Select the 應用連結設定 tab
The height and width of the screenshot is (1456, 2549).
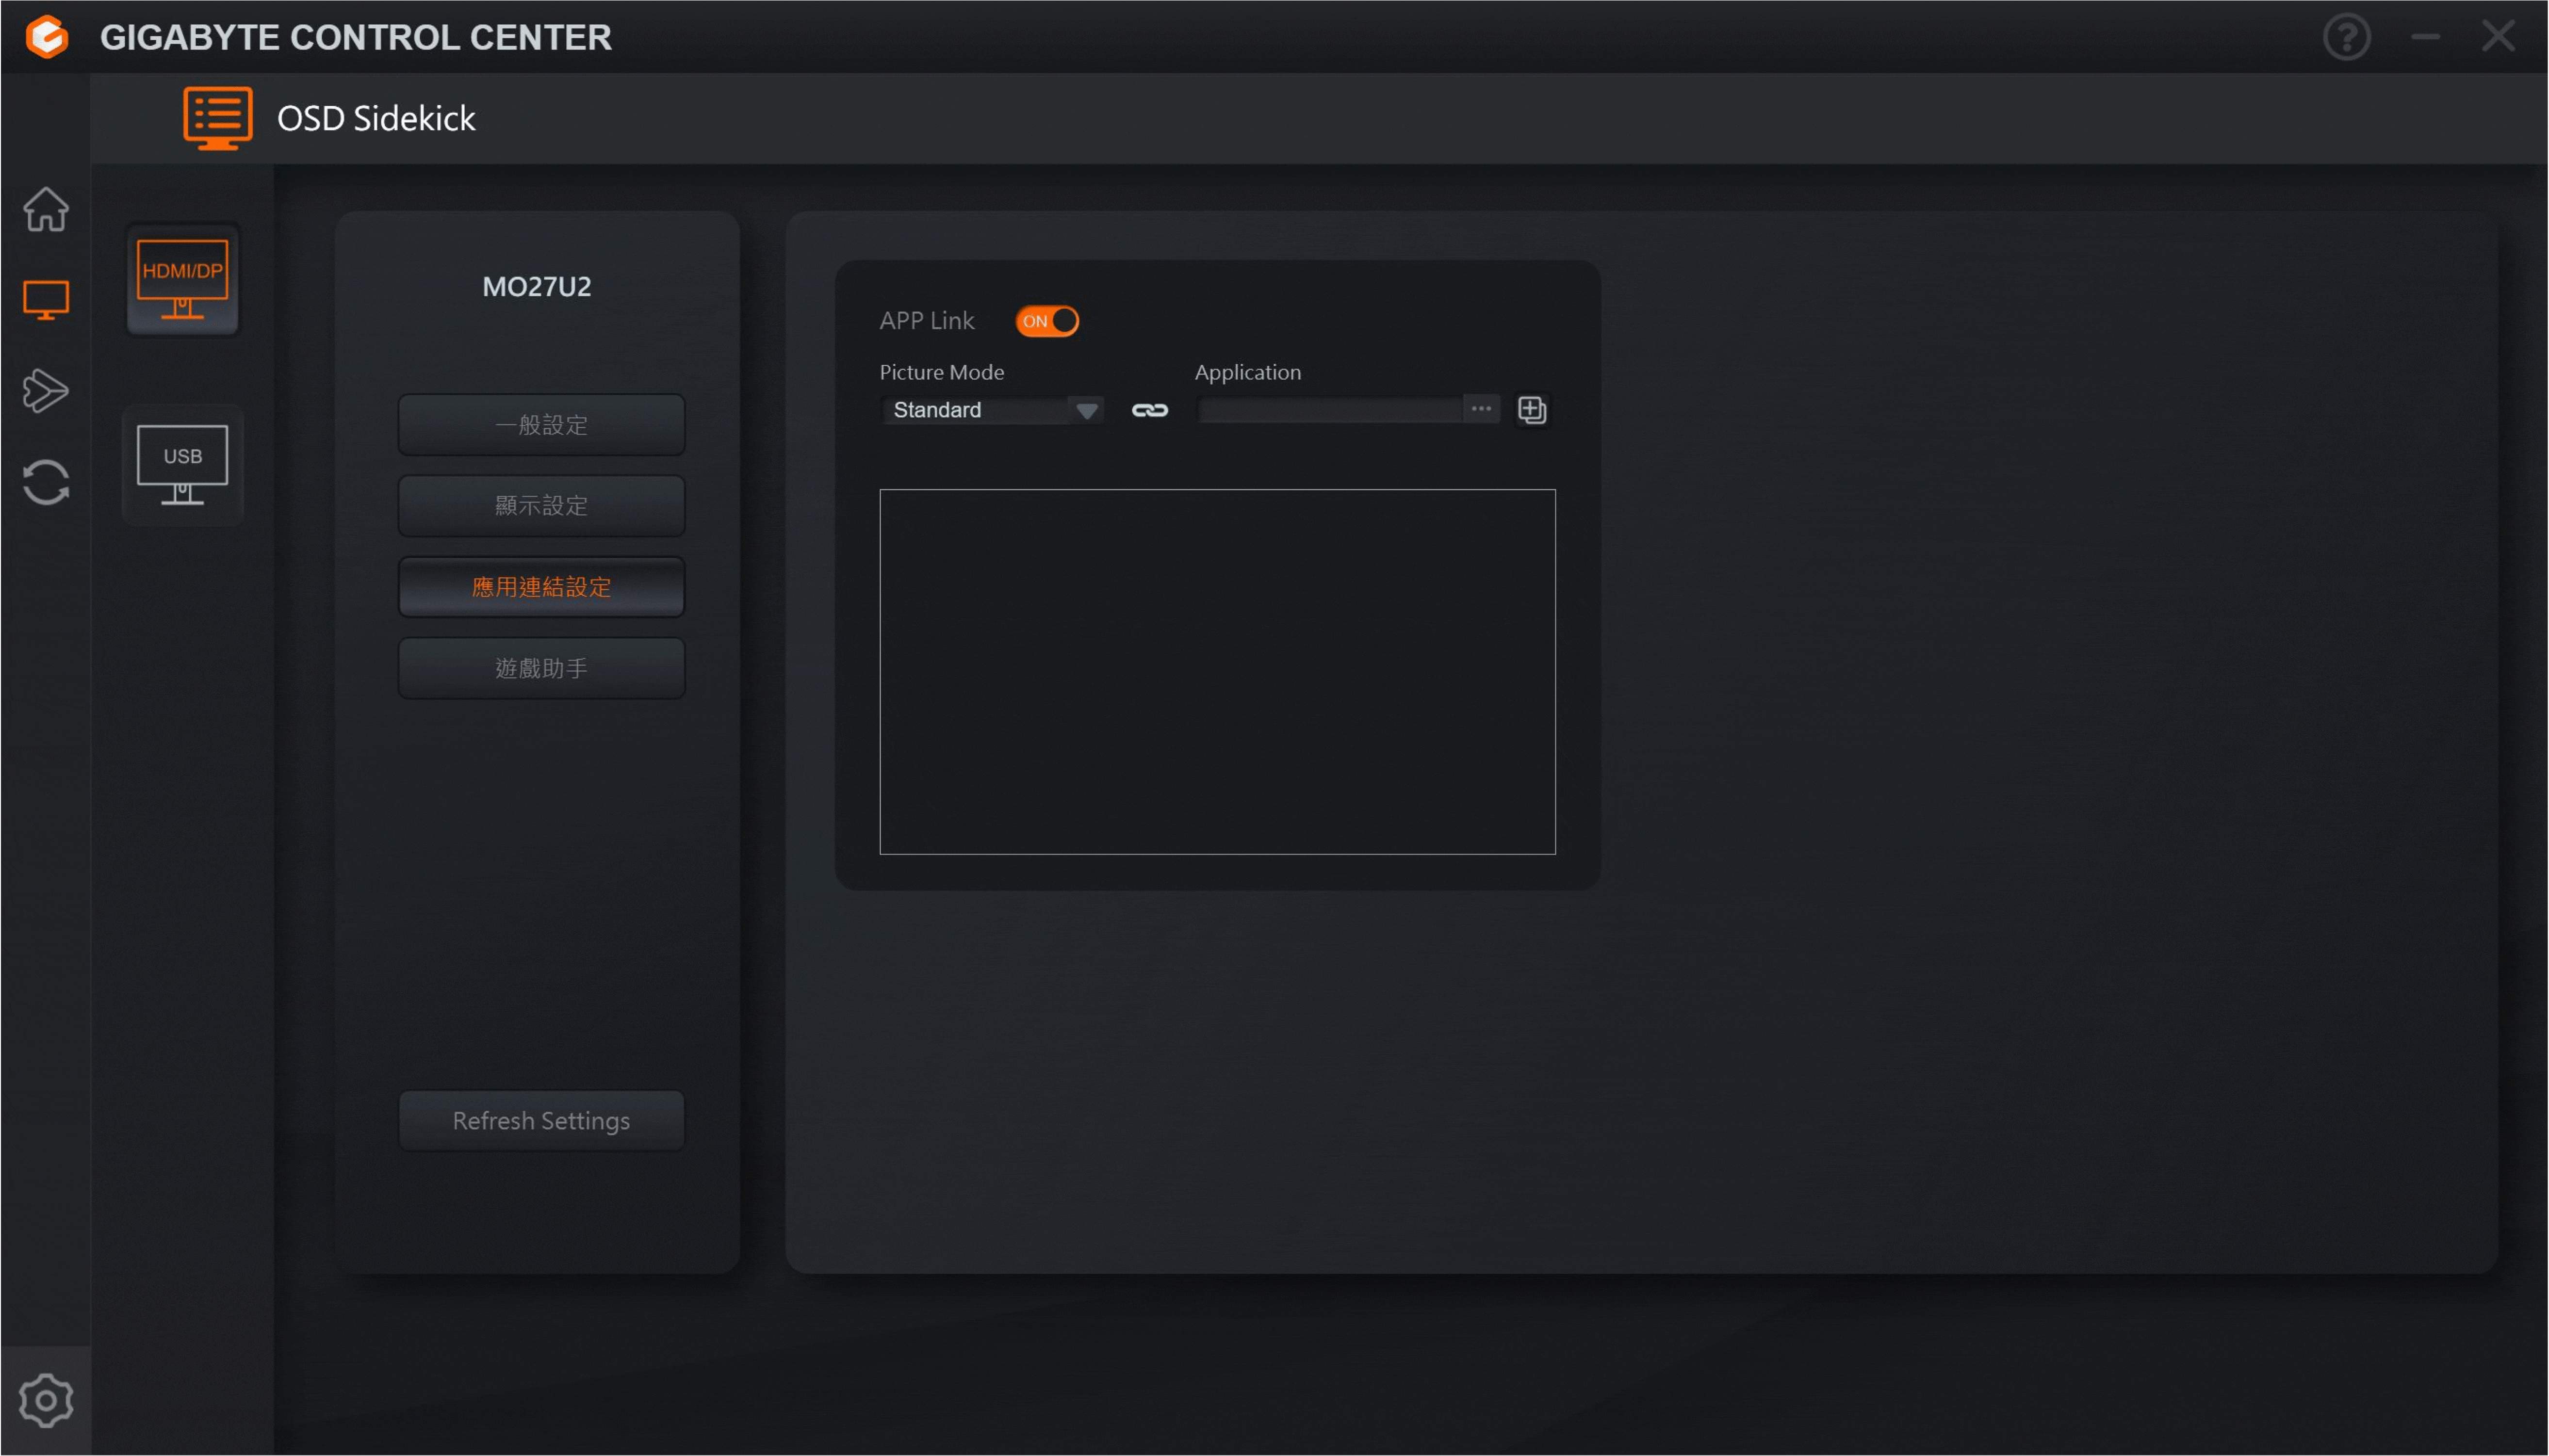pos(541,587)
